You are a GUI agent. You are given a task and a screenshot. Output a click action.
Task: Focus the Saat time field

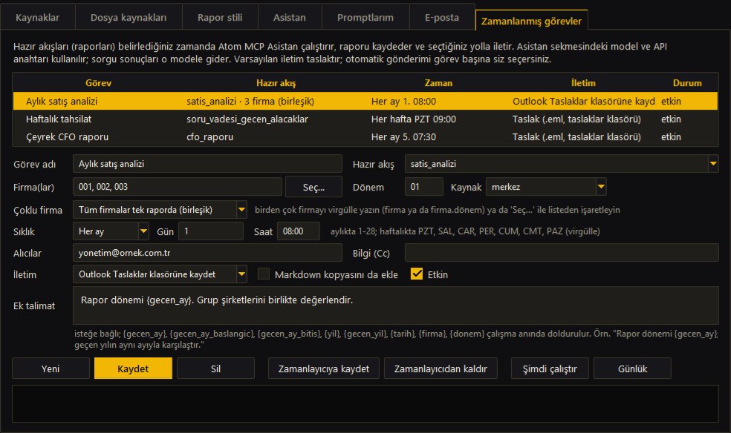(299, 231)
